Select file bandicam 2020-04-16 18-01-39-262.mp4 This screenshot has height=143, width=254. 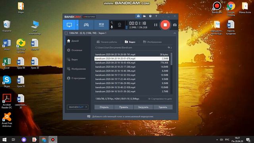pyautogui.click(x=132, y=91)
